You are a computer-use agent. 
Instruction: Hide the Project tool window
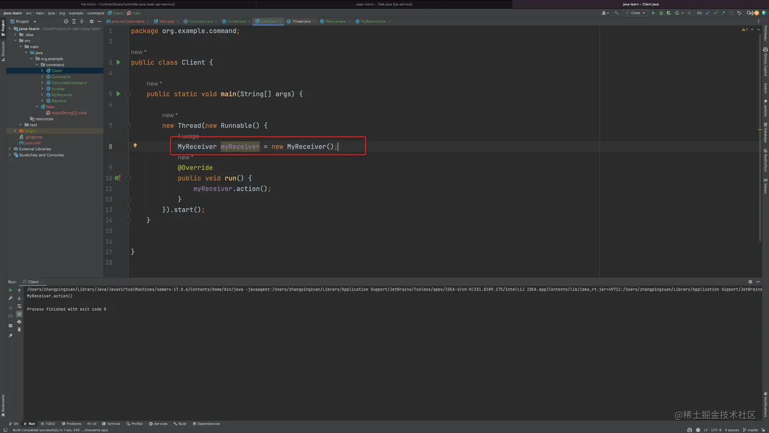pos(99,21)
